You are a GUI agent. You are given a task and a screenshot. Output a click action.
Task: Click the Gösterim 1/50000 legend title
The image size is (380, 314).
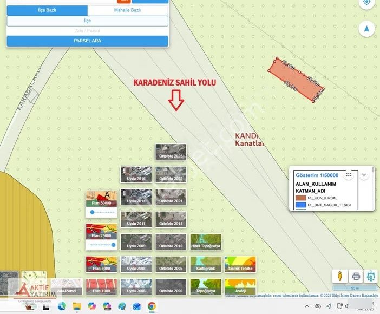317,175
